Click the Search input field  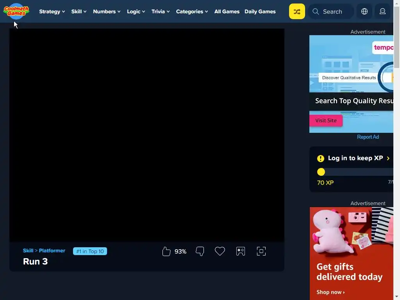pos(331,11)
